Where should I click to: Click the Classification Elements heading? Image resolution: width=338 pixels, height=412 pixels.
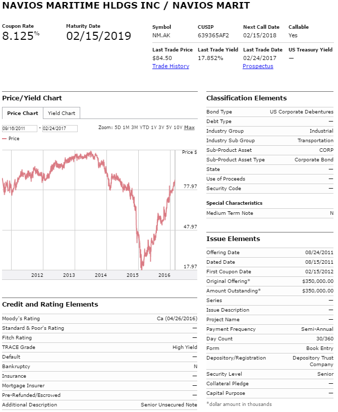coord(246,98)
